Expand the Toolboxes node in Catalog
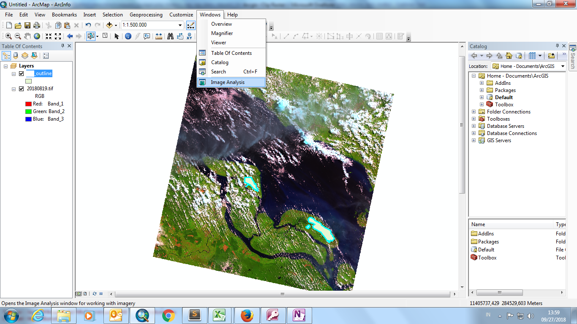Screen dimensions: 577x324 coord(474,119)
